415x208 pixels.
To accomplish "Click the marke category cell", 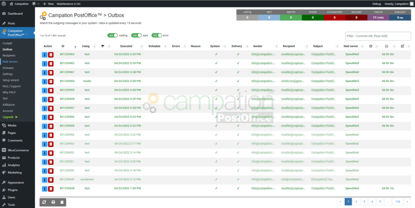I will click(x=87, y=81).
